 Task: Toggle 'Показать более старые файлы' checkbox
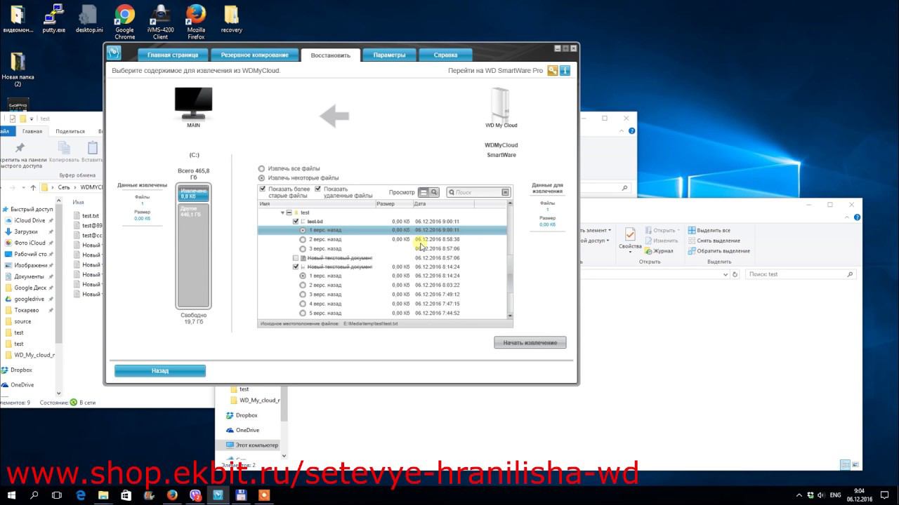tap(263, 189)
